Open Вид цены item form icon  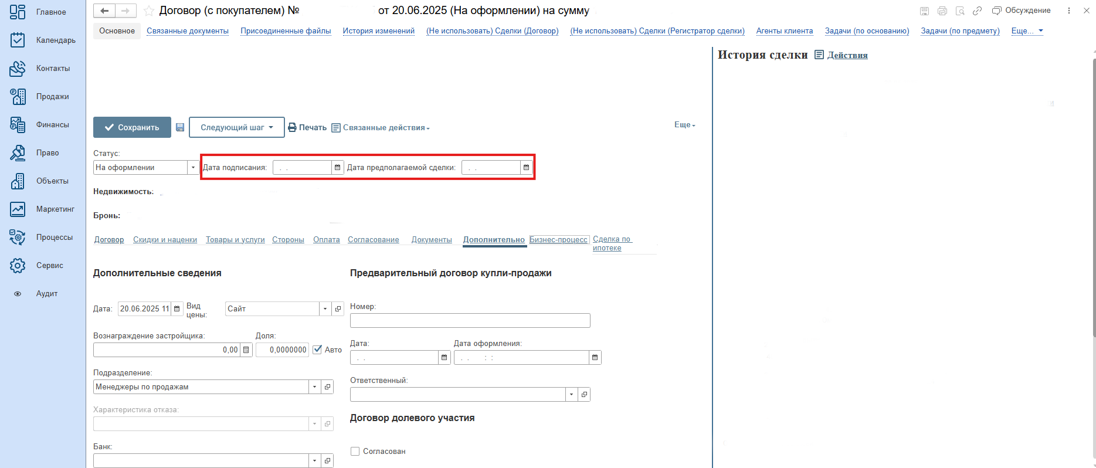(338, 309)
